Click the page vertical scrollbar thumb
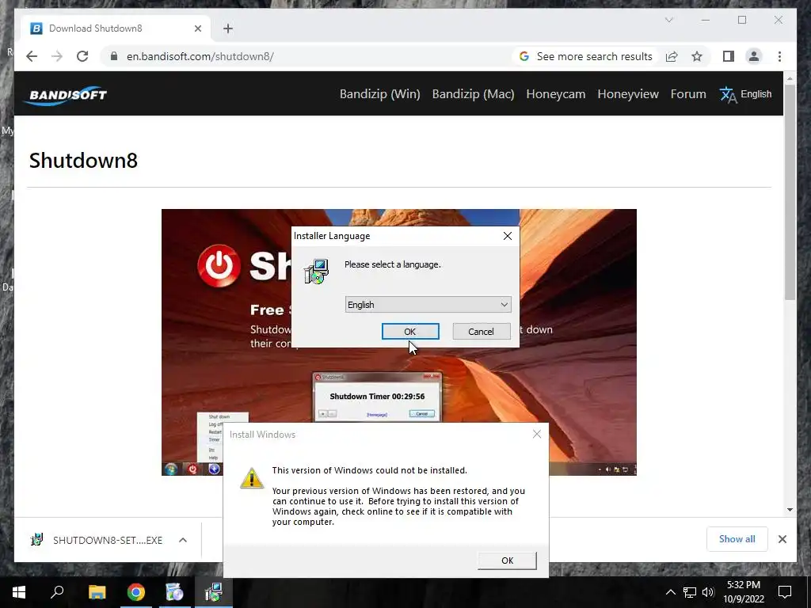This screenshot has width=811, height=608. pyautogui.click(x=790, y=192)
